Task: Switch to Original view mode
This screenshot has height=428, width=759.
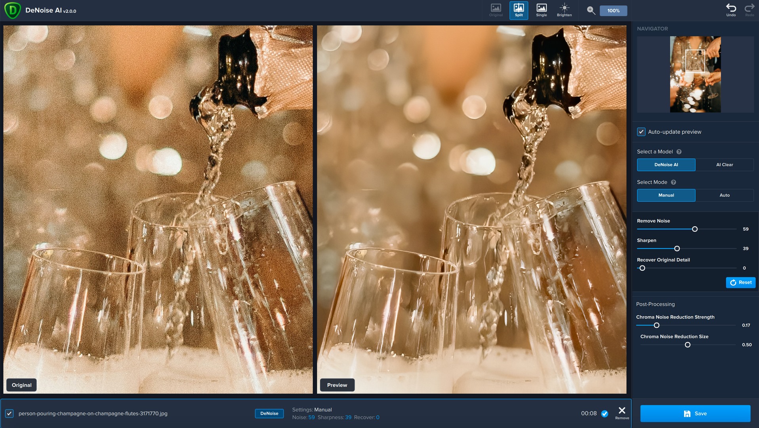Action: [496, 10]
